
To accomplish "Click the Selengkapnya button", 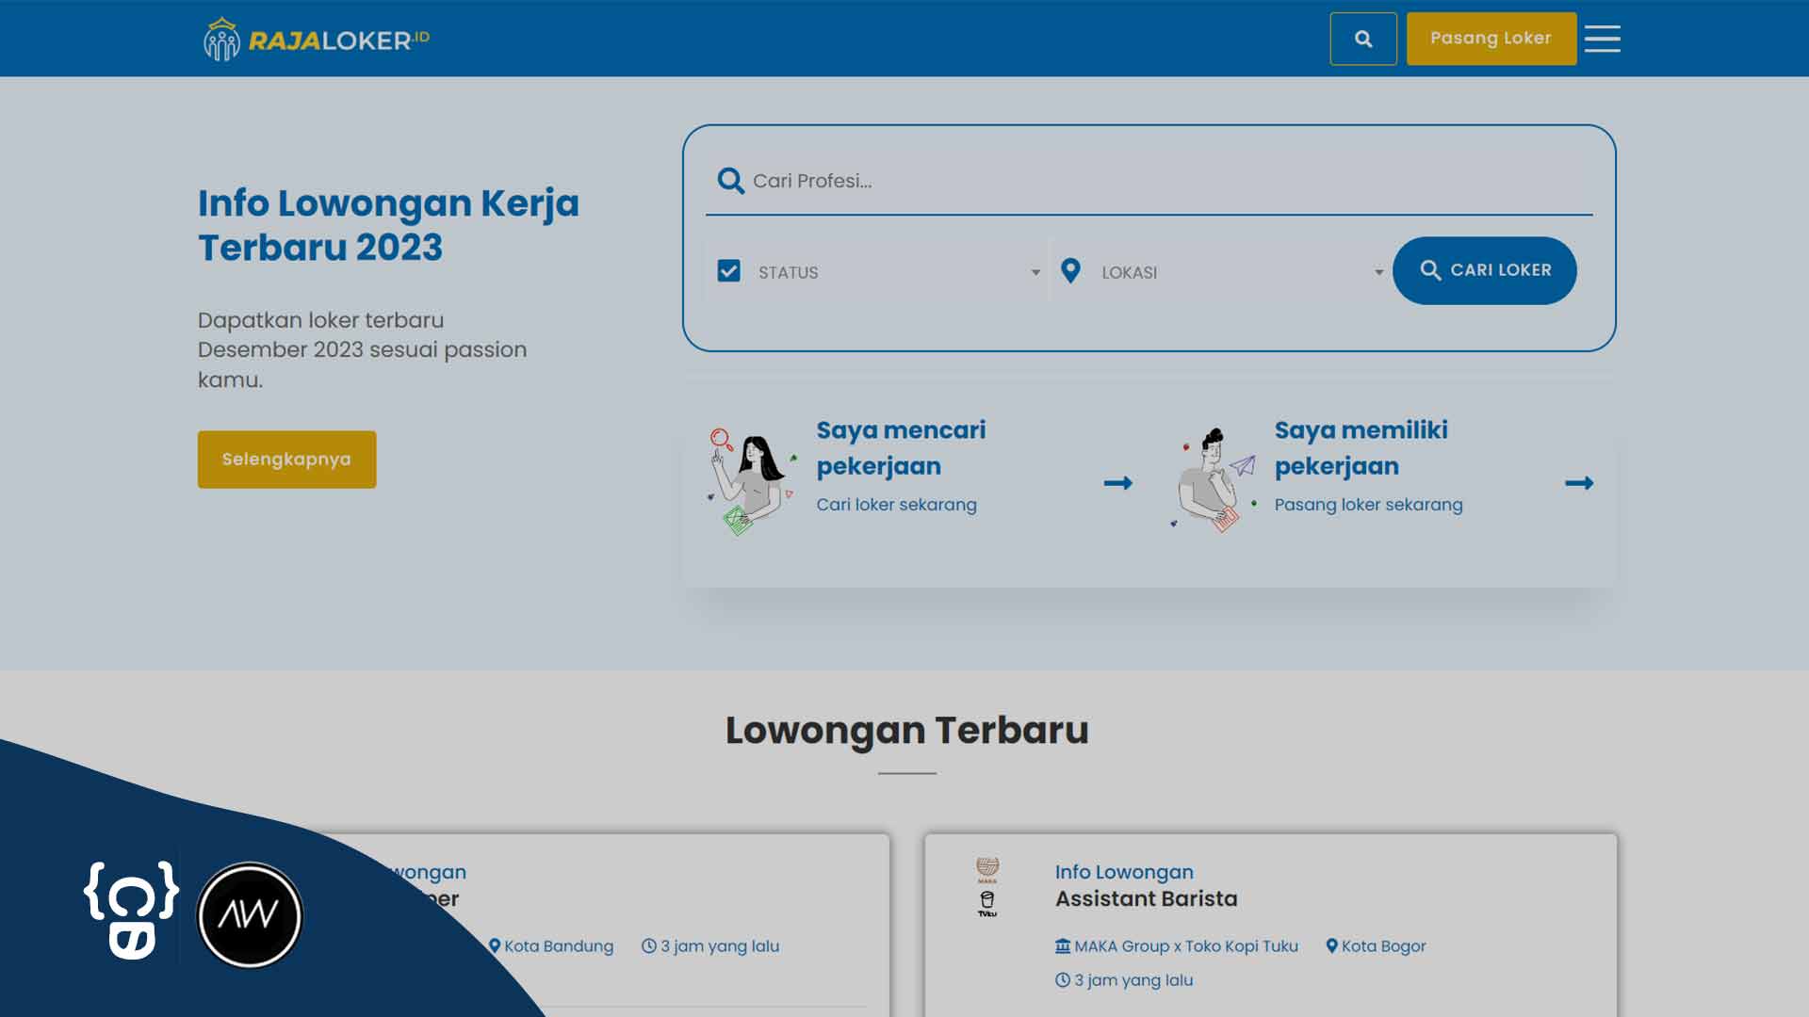I will 286,460.
